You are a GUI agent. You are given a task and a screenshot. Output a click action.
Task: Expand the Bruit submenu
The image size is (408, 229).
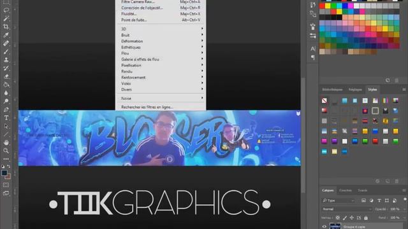tap(161, 35)
